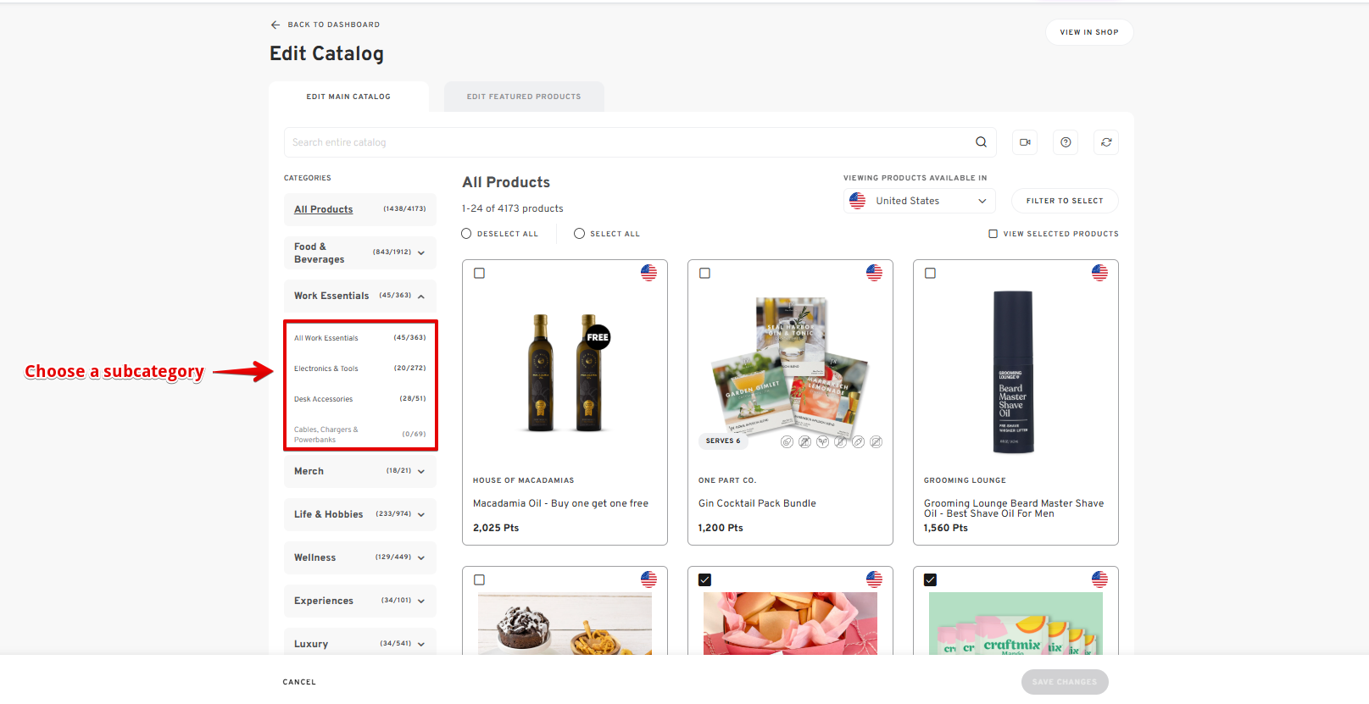Click the View in Shop button
The width and height of the screenshot is (1369, 704).
tap(1088, 32)
